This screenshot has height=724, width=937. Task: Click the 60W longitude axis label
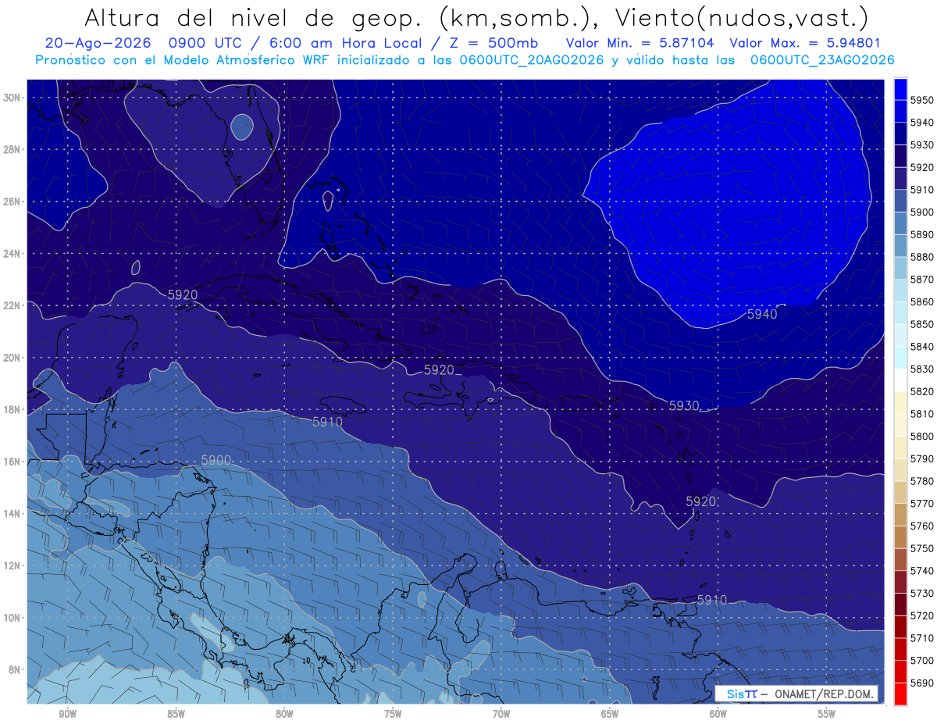pos(718,714)
